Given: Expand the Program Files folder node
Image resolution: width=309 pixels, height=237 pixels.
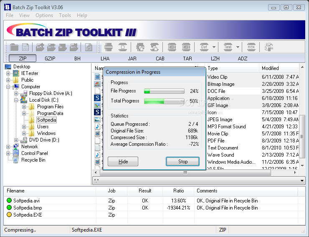Looking at the screenshot, I should tap(24, 107).
